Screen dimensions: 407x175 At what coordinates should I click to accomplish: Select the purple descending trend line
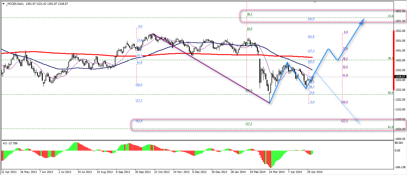coord(209,67)
